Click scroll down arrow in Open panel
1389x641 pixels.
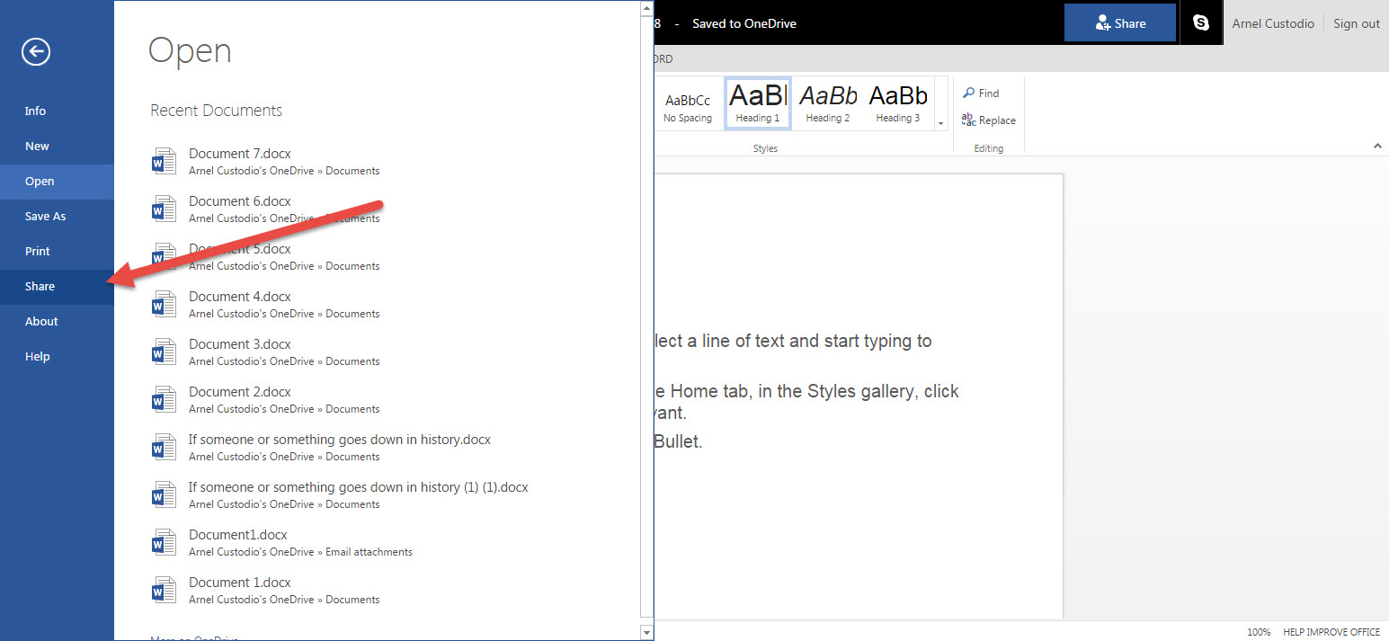[646, 633]
